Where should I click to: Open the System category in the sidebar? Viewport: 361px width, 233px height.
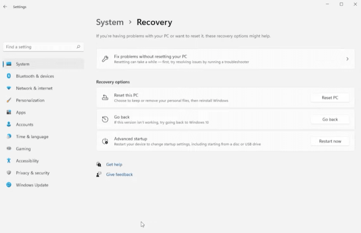click(43, 64)
